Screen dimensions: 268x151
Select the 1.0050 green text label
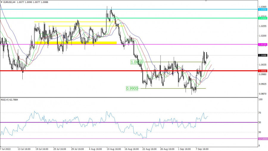coord(137,62)
